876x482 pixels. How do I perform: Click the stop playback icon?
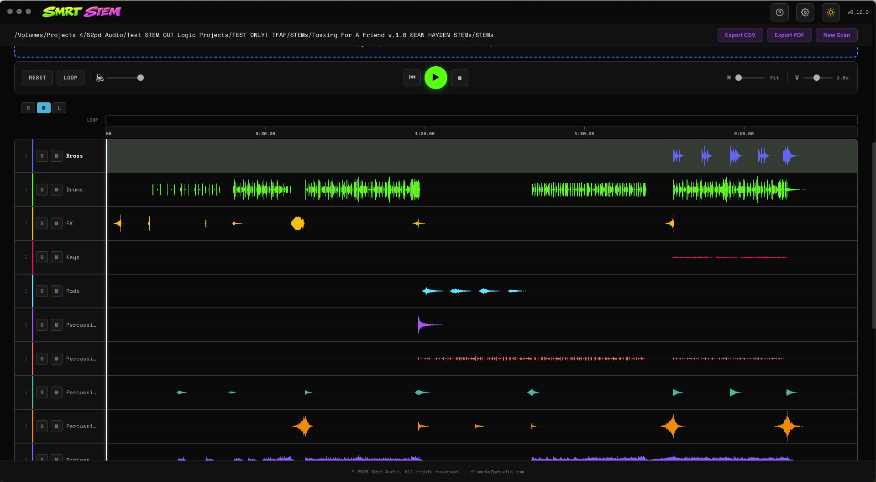459,78
